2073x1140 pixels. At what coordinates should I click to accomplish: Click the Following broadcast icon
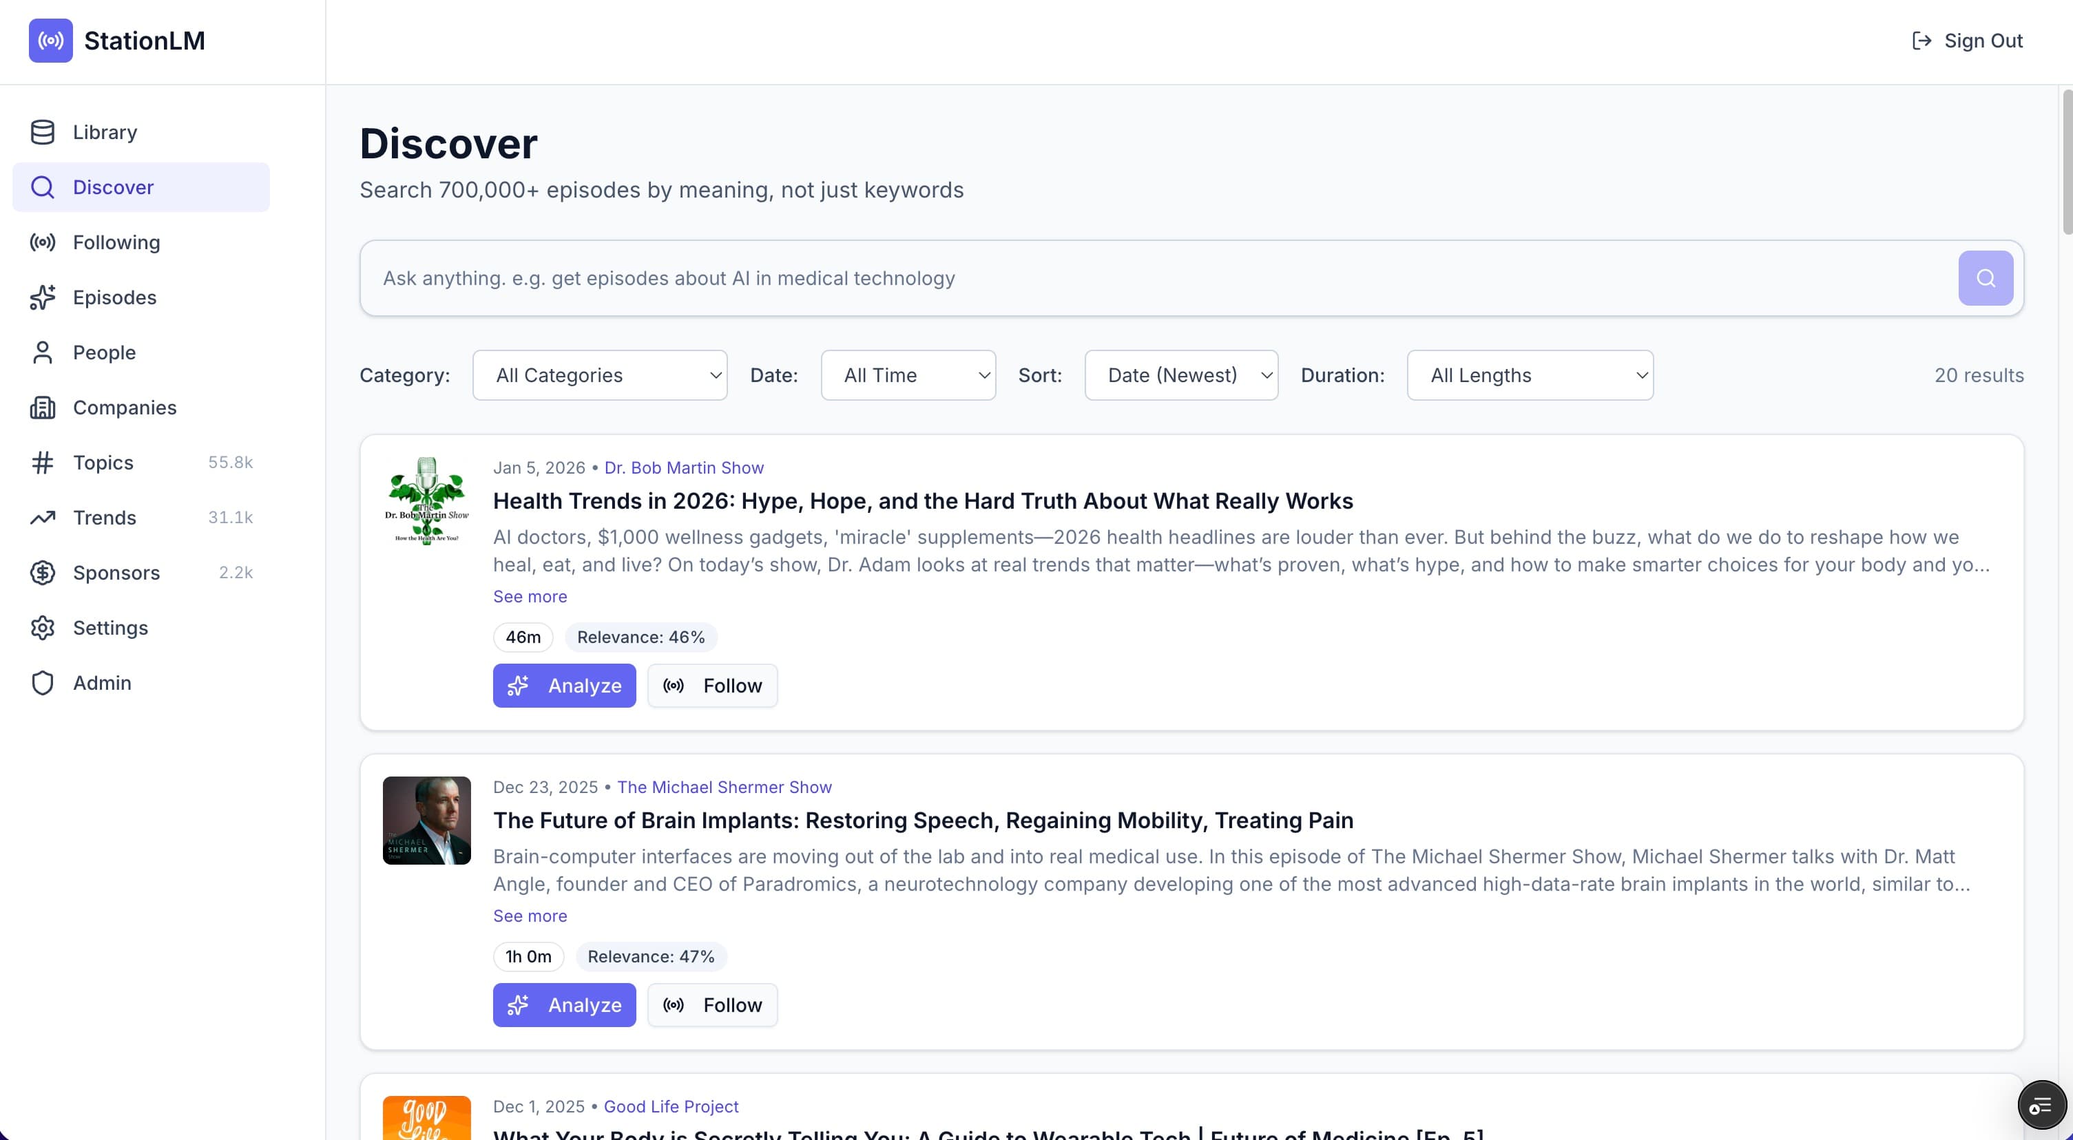click(42, 242)
